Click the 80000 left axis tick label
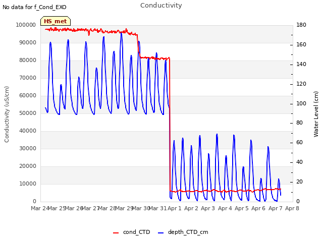This screenshot has width=323, height=242. coord(28,60)
